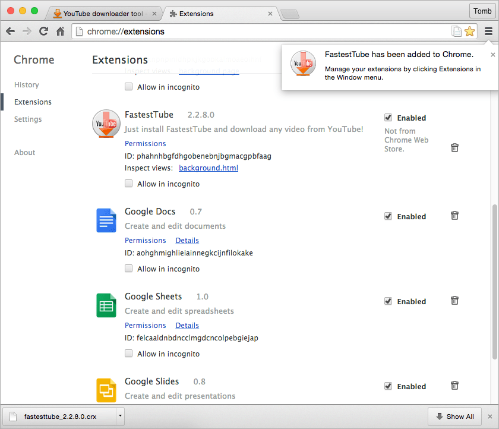Allow Google Sheets in incognito
Image resolution: width=499 pixels, height=429 pixels.
click(x=128, y=354)
